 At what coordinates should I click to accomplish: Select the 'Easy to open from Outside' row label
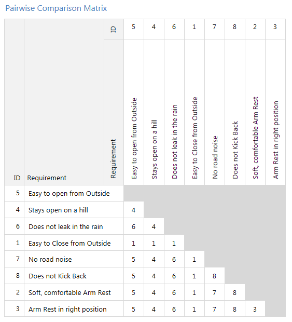tap(69, 193)
